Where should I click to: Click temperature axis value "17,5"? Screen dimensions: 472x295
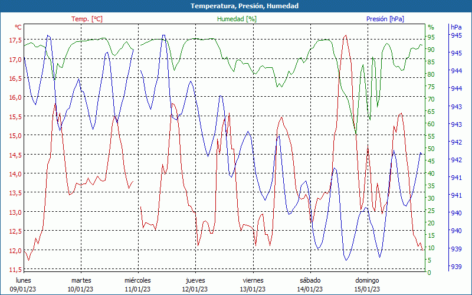(15, 40)
